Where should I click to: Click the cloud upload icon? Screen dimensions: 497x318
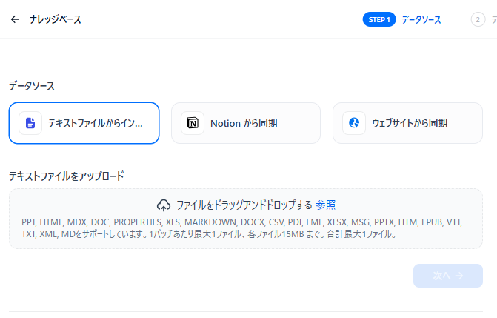(x=164, y=205)
